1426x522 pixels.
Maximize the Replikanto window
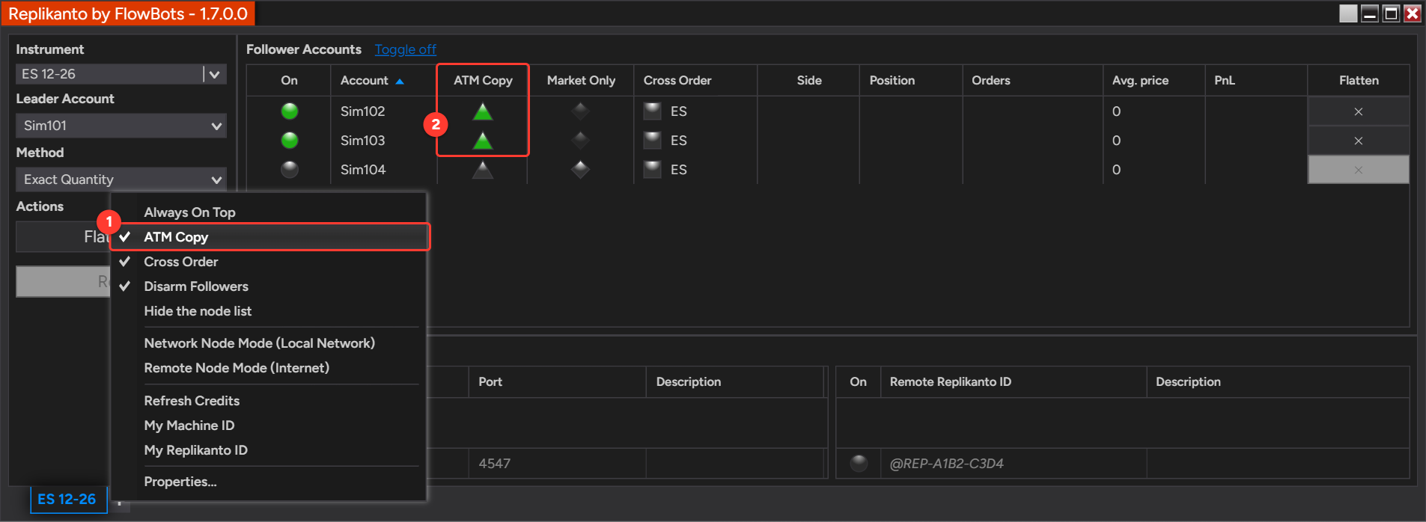pos(1391,13)
